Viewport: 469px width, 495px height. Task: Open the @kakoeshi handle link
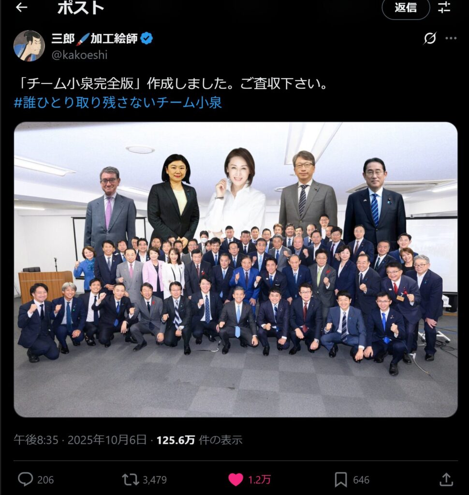[79, 55]
